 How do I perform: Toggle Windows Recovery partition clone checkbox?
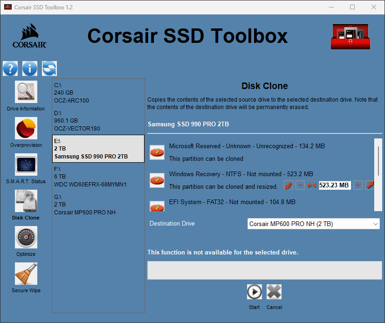(157, 180)
